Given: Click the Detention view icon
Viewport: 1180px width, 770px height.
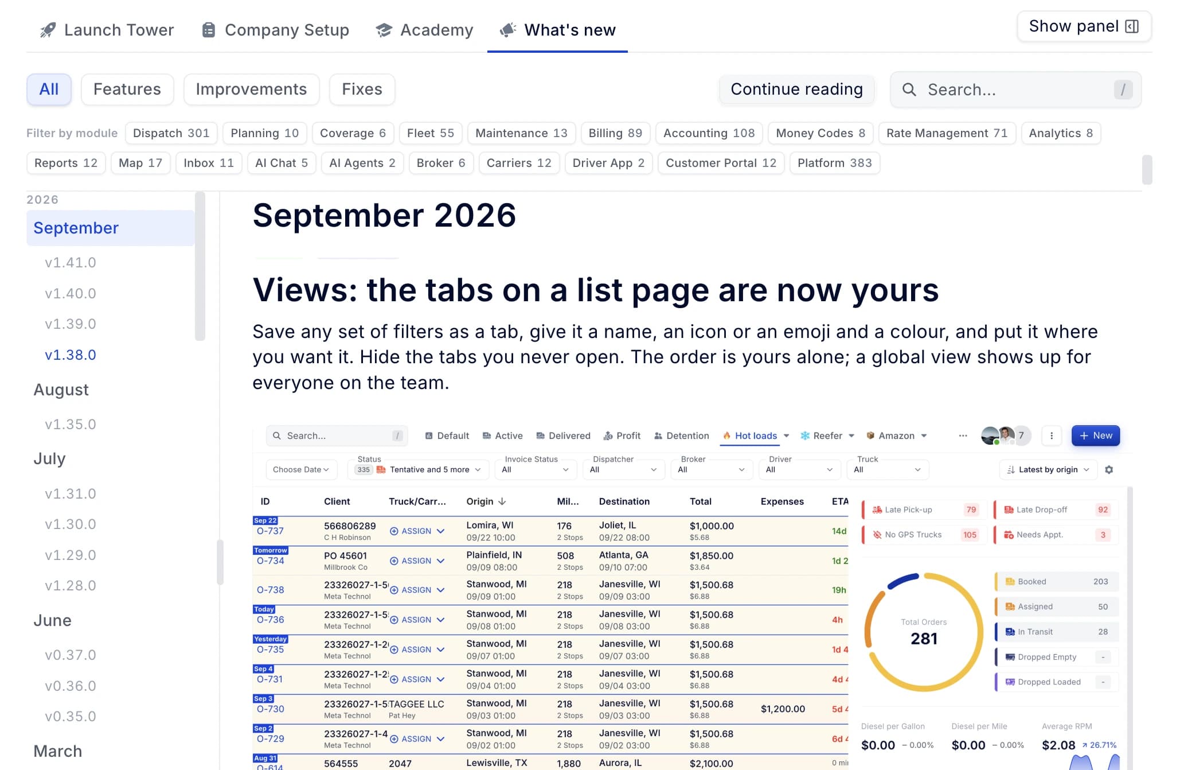Looking at the screenshot, I should click(x=658, y=435).
